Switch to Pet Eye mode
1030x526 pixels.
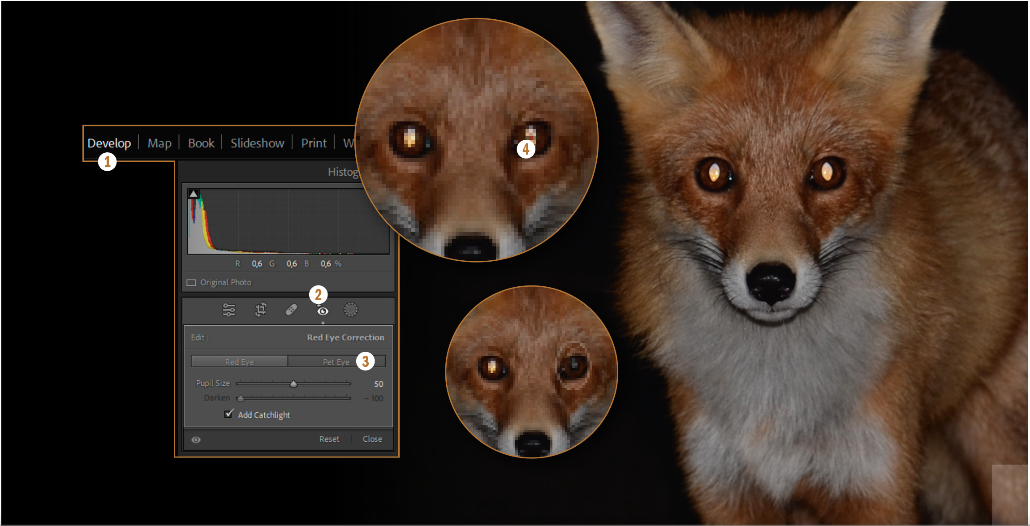coord(336,362)
